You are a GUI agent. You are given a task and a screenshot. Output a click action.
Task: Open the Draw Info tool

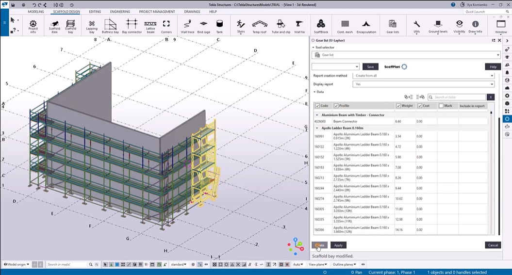pos(475,27)
